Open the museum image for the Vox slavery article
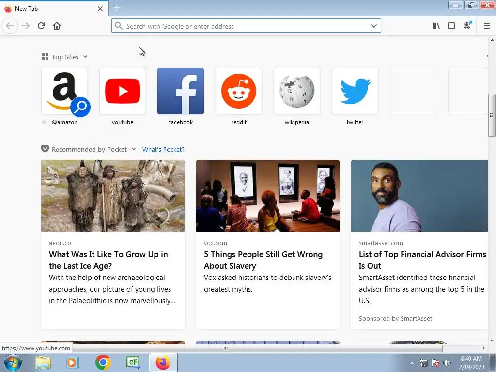This screenshot has height=372, width=496. 267,196
